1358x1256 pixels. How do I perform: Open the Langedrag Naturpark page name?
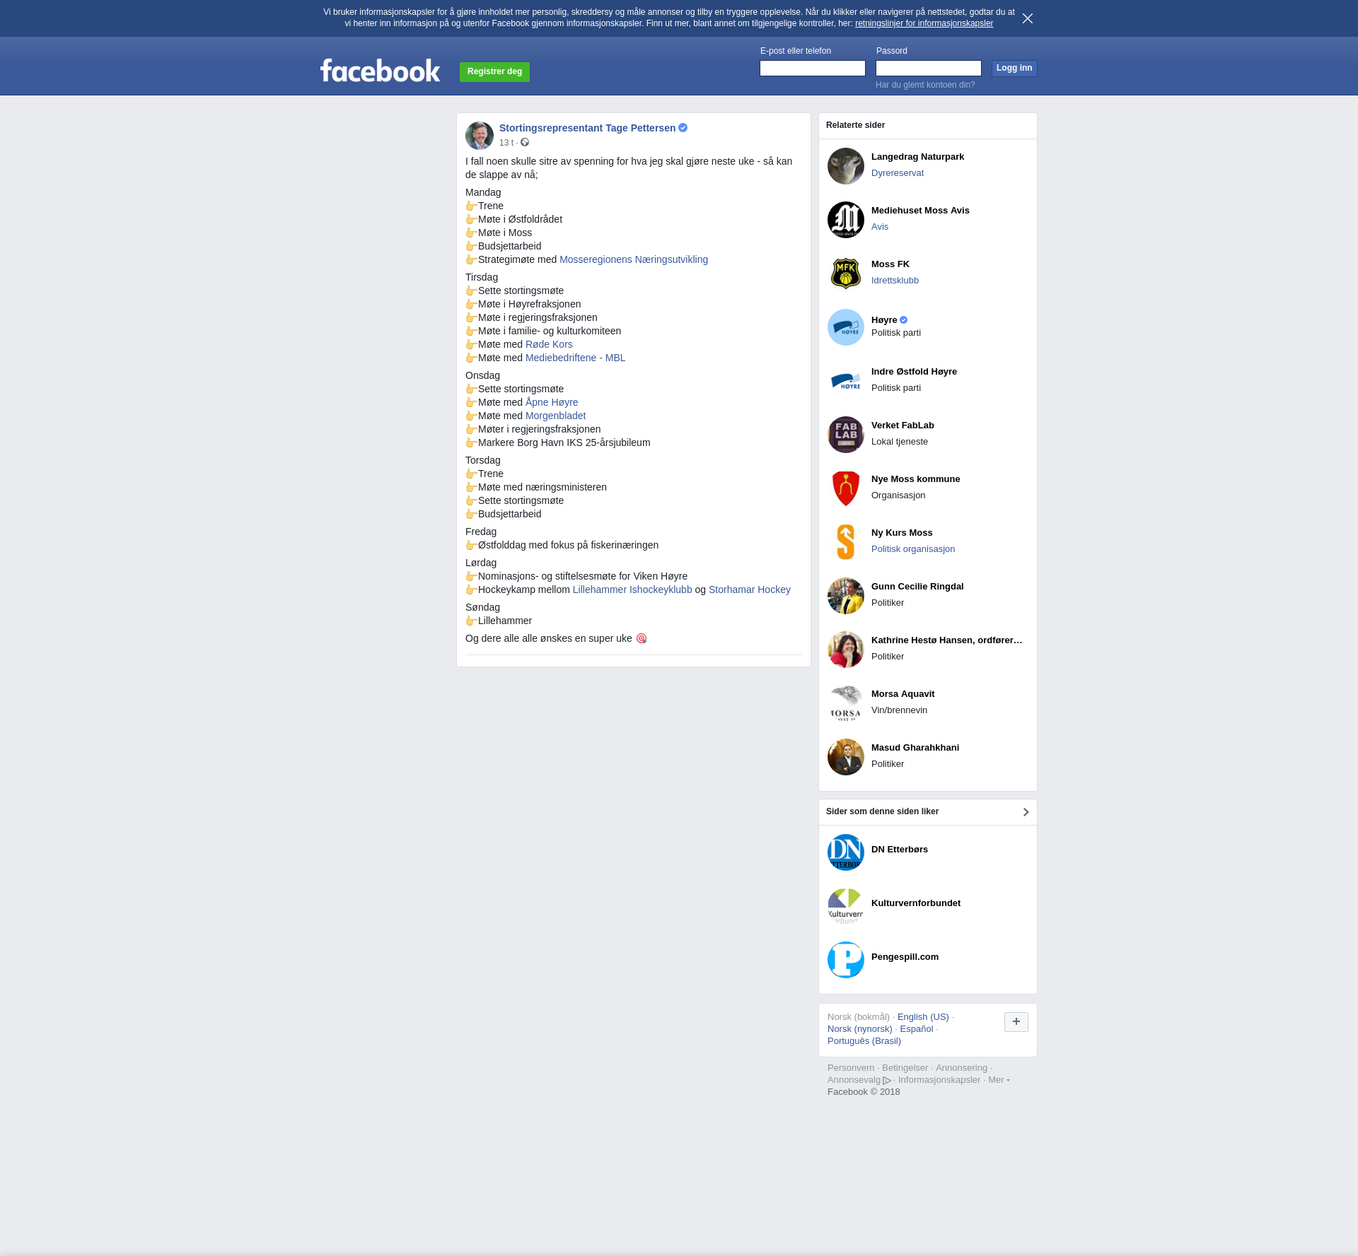(x=917, y=157)
